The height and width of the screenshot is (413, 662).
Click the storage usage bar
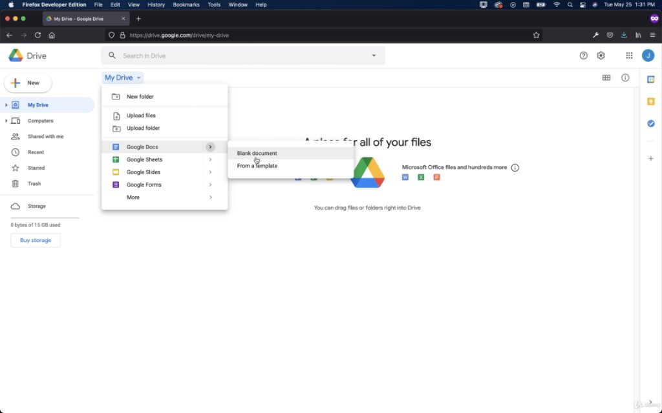point(45,218)
